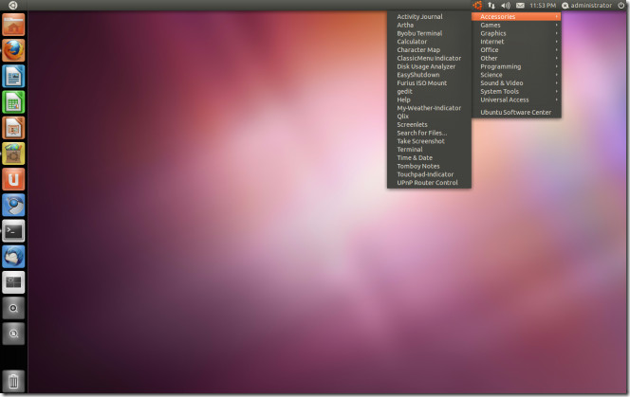
Task: Select the Accessories category
Action: point(516,16)
